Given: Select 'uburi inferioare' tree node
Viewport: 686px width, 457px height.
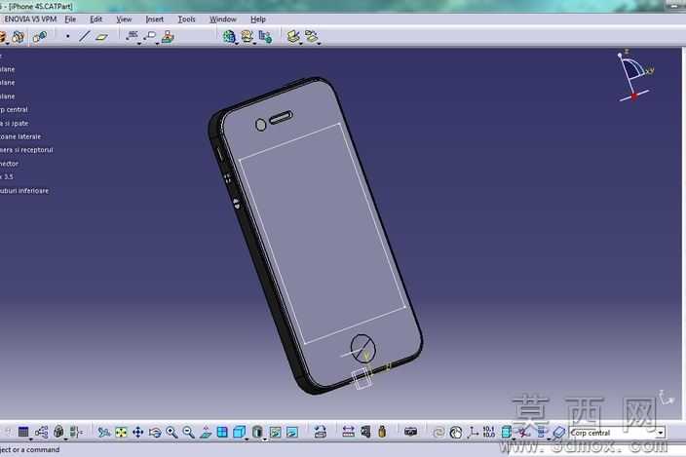Looking at the screenshot, I should [24, 191].
